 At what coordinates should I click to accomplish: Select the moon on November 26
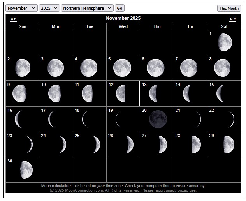[x=129, y=145]
